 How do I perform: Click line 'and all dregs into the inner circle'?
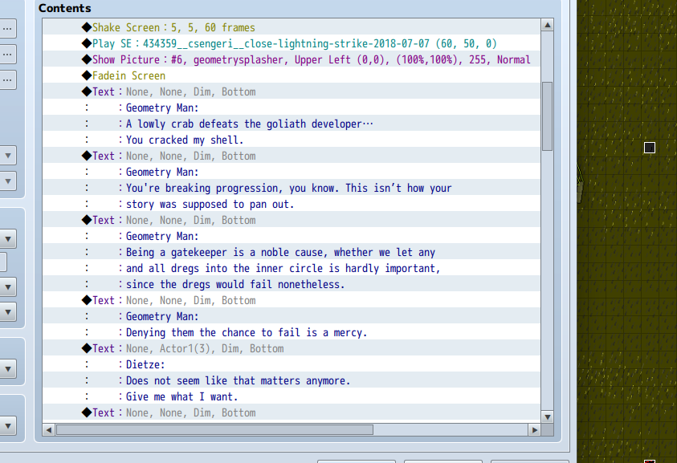(292, 268)
